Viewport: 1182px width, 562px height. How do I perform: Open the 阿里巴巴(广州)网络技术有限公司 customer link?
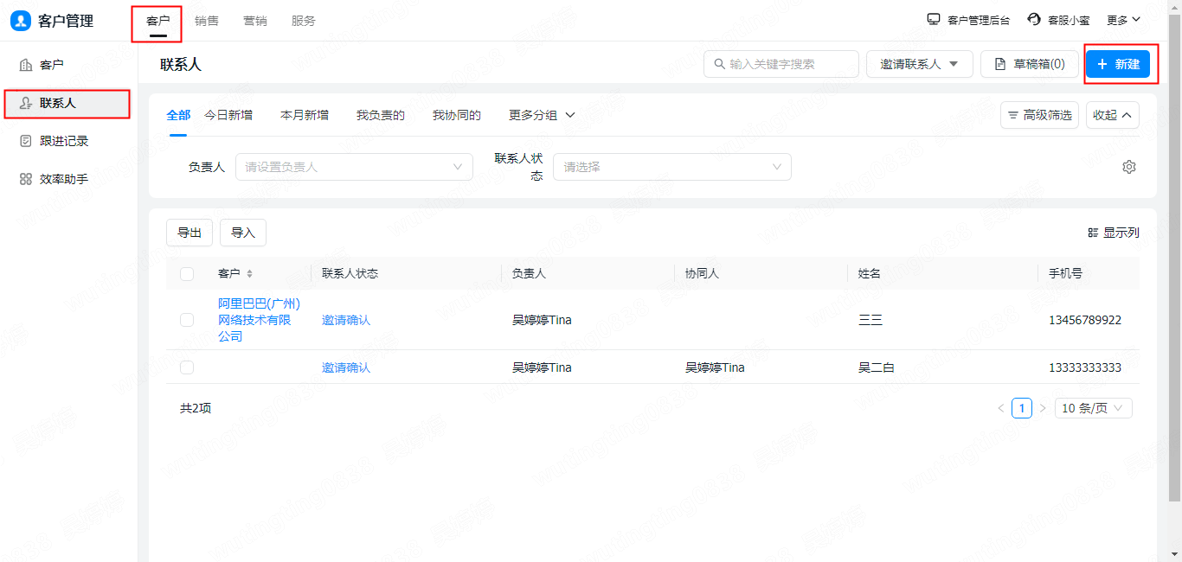[x=259, y=320]
